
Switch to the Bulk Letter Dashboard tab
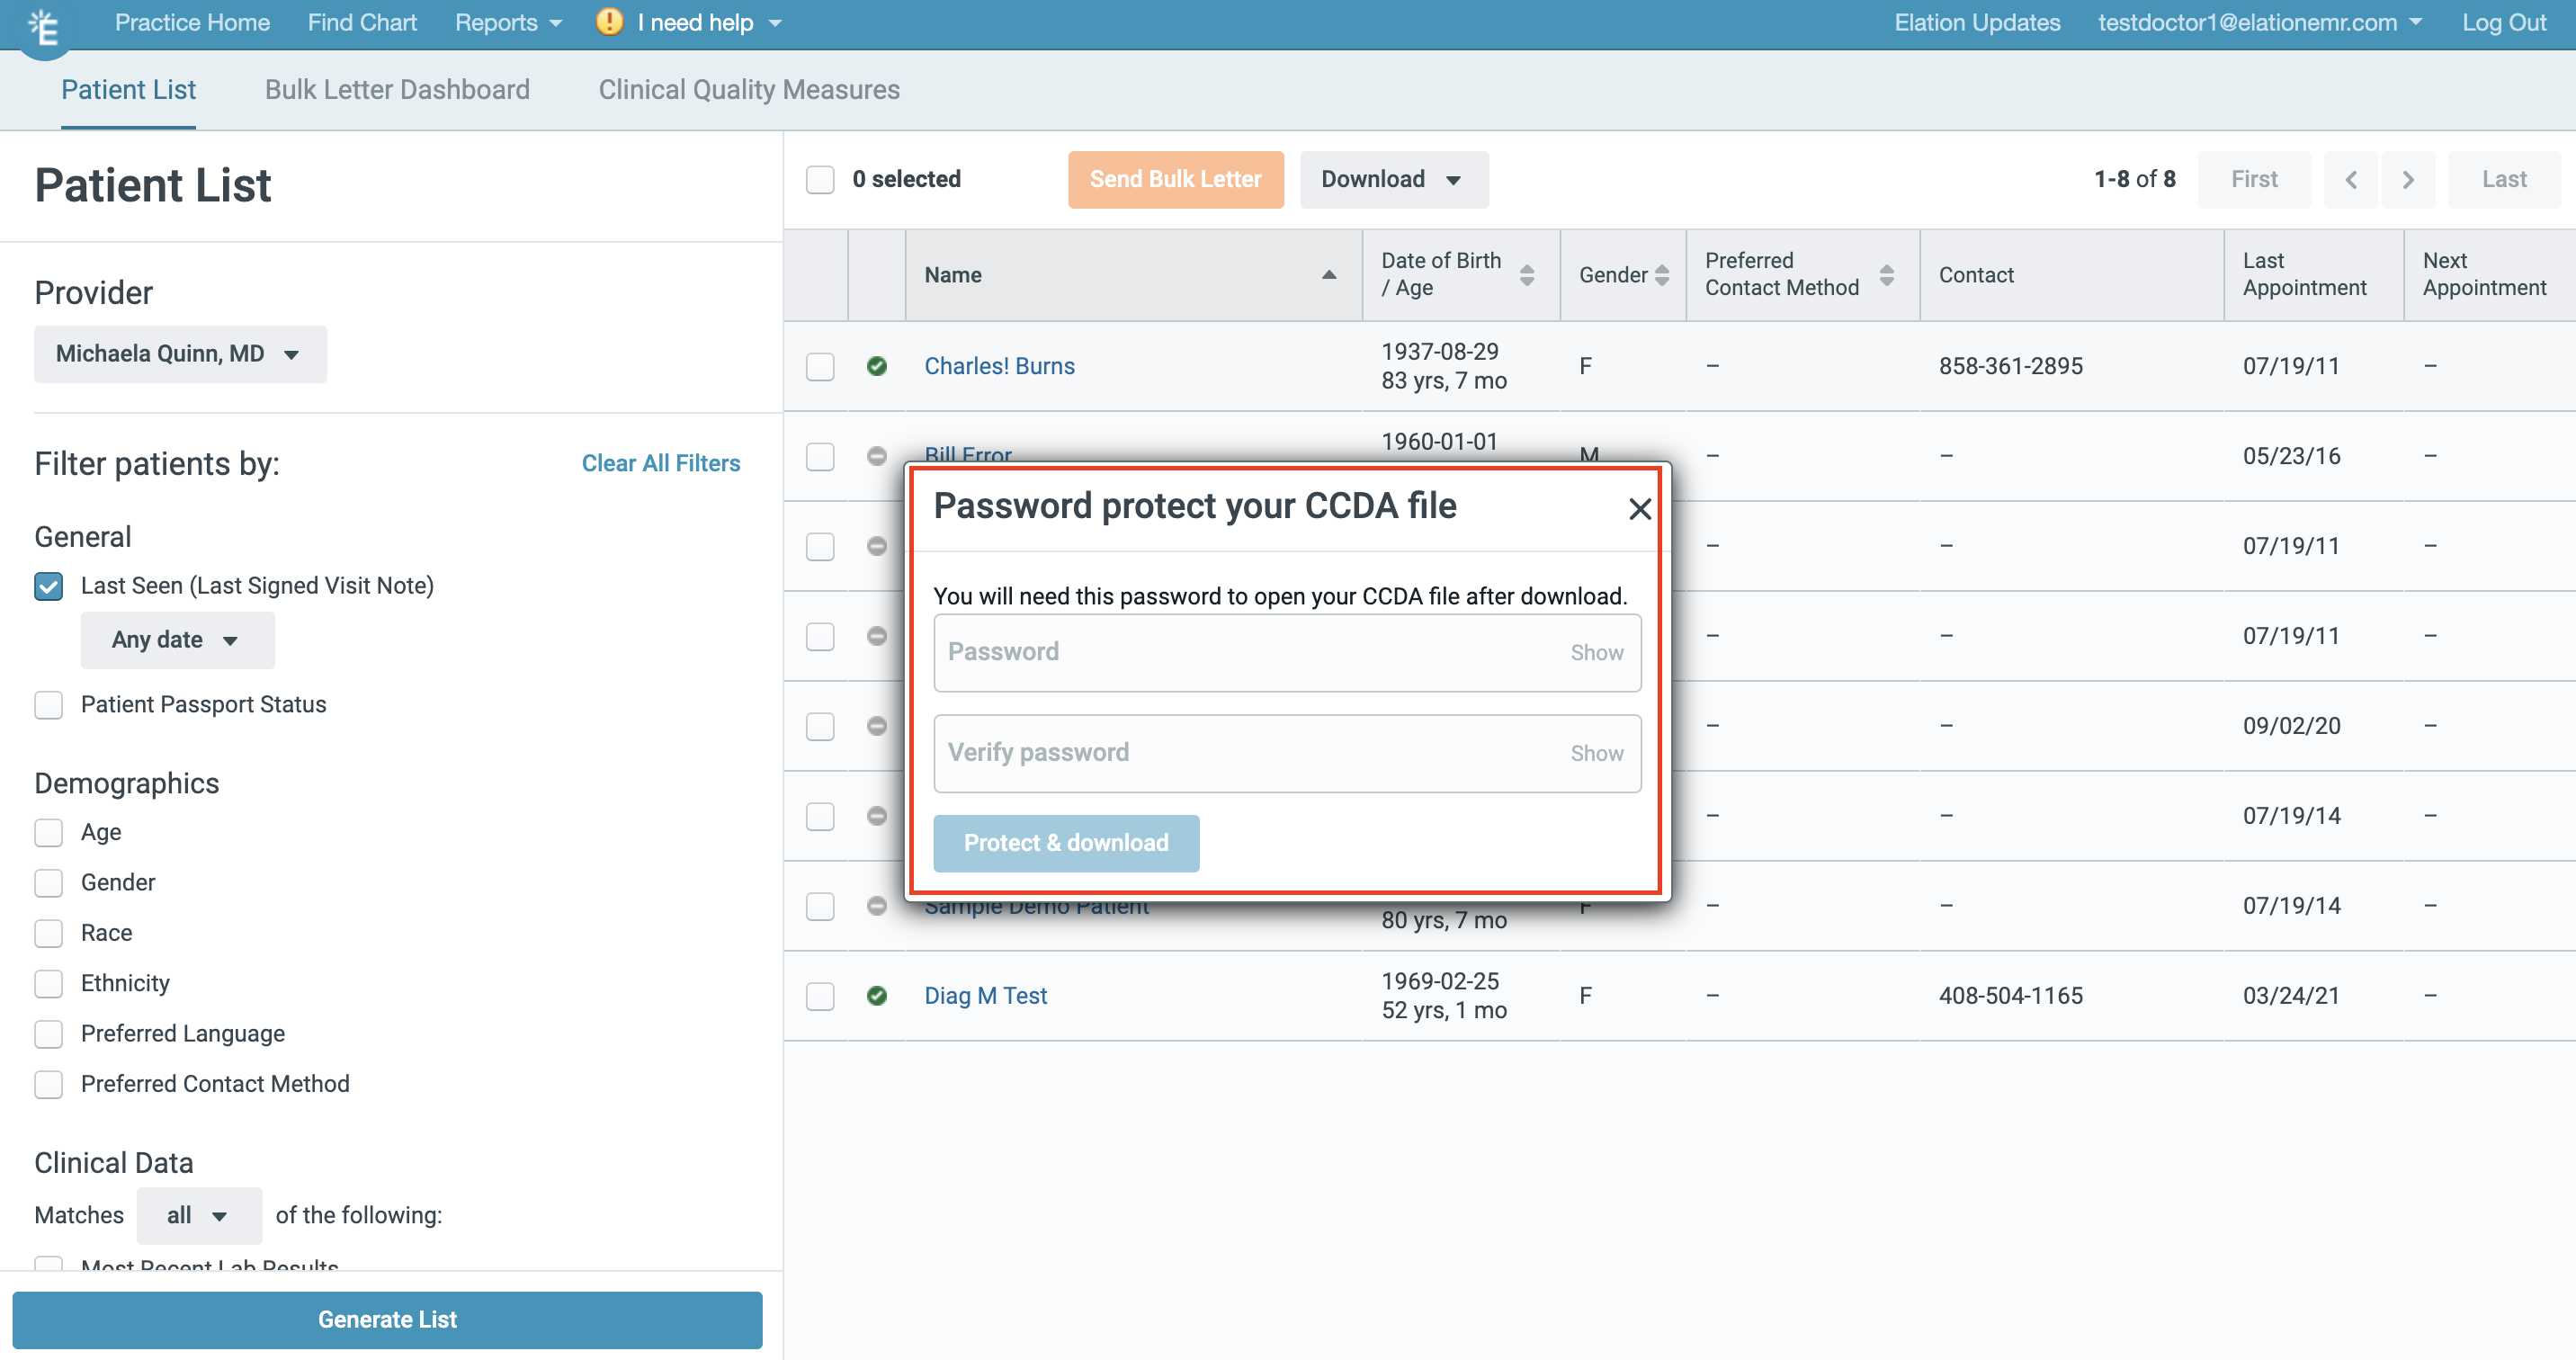(397, 90)
